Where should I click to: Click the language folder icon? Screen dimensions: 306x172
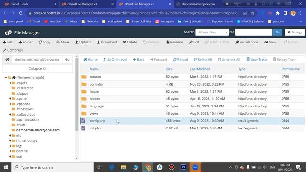[84, 106]
